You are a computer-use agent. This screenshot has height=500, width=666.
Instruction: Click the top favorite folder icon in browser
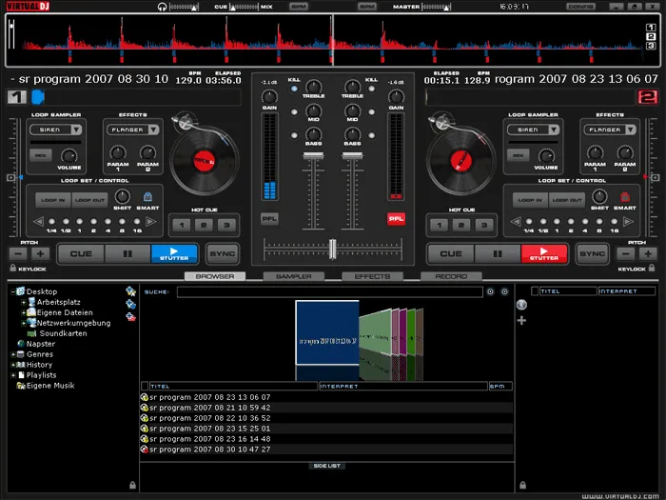pos(130,291)
